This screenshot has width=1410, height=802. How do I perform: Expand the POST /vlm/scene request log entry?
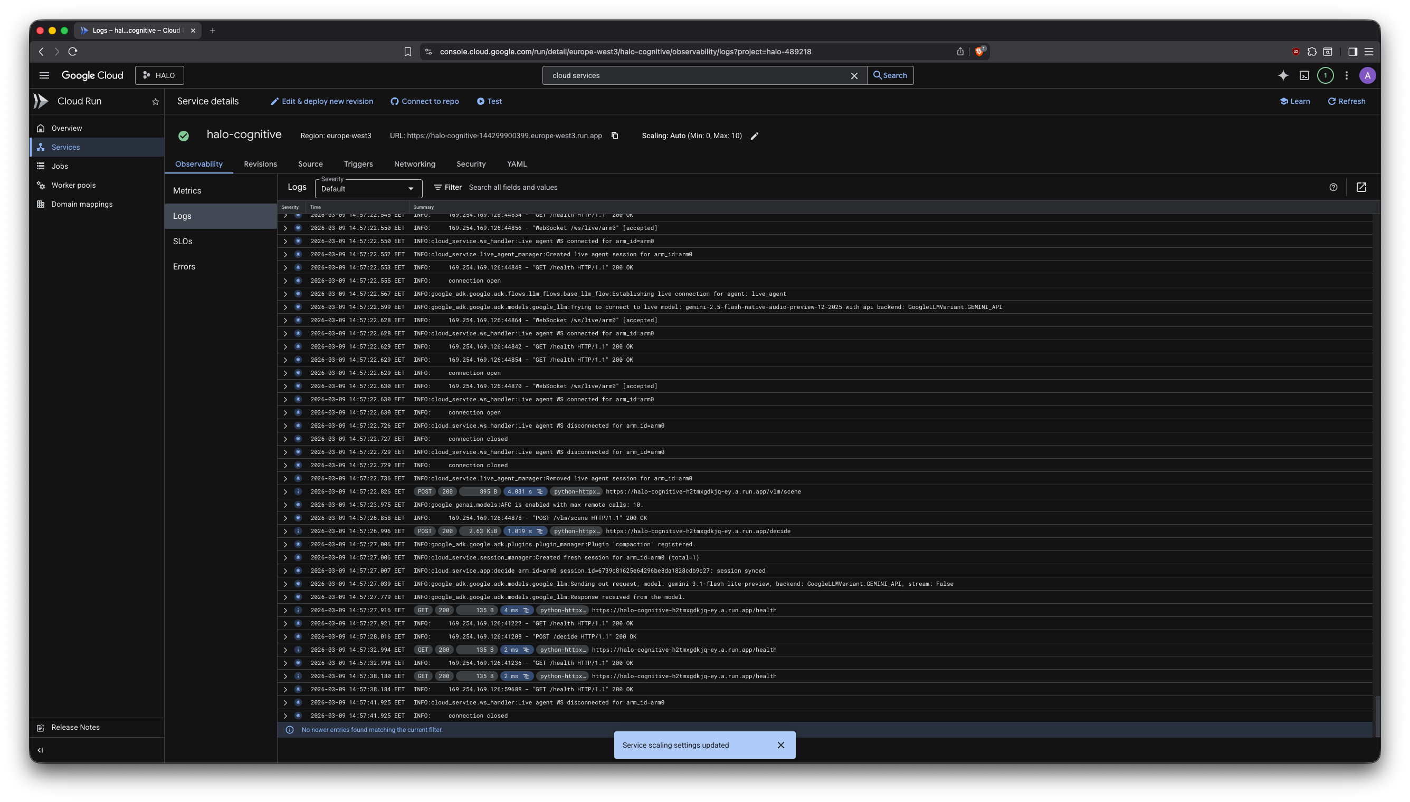(x=285, y=491)
